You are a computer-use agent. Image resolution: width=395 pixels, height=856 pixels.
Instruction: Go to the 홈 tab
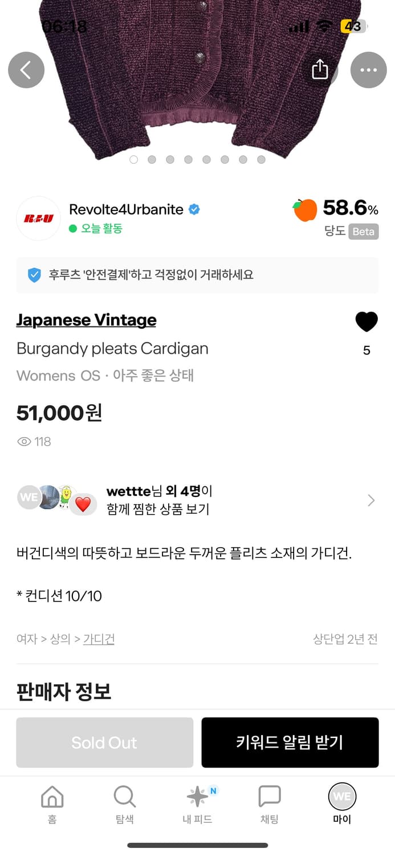pos(52,803)
